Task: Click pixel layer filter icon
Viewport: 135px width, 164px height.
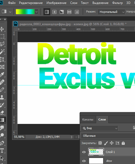Action: coord(134,128)
